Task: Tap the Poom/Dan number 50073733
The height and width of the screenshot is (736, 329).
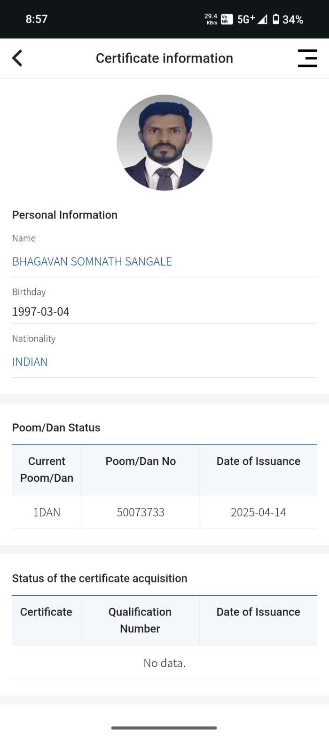Action: (141, 512)
